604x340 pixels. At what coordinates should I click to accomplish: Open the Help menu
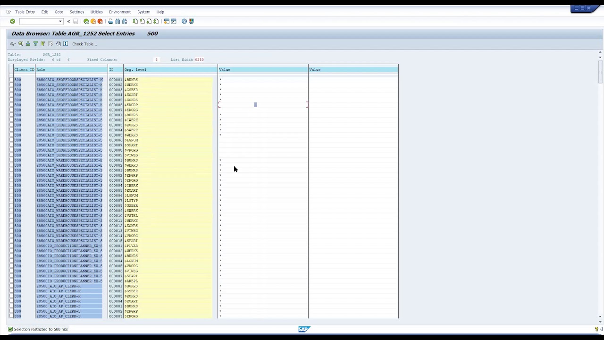(x=160, y=12)
